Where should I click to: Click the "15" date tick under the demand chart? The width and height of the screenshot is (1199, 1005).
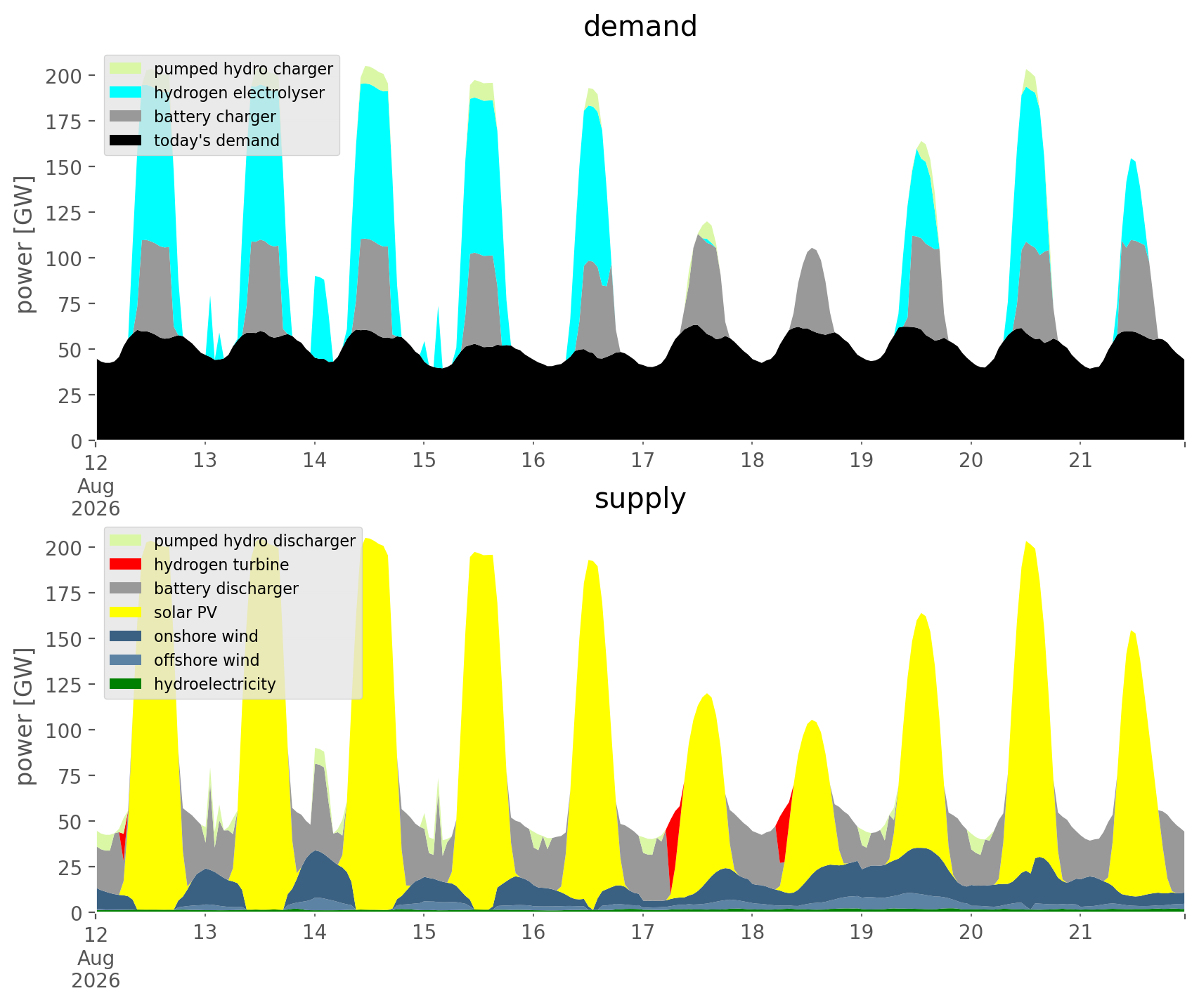(424, 461)
